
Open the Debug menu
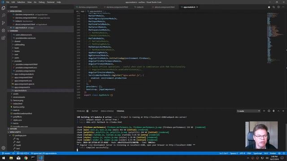[x=42, y=2]
